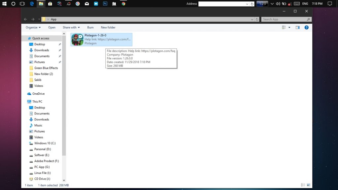Select Quick access in navigation pane

41,38
